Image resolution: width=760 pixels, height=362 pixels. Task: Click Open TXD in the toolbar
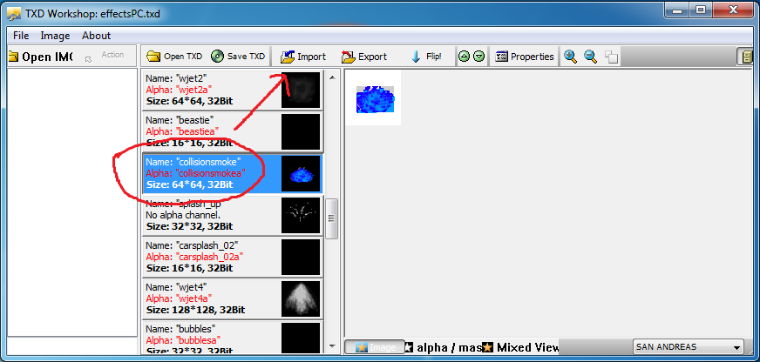point(174,57)
